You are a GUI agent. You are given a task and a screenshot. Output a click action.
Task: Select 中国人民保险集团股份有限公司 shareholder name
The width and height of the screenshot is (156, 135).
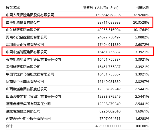30,15
